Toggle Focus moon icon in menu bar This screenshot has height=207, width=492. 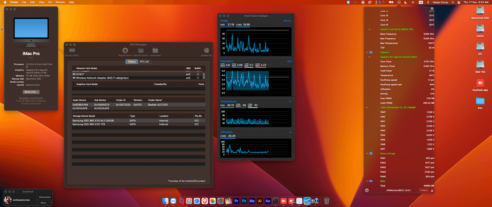coord(406,2)
